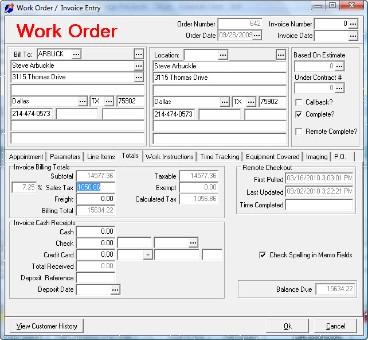
Task: Click the Location phone field 214-474-0573
Action: [x=174, y=114]
